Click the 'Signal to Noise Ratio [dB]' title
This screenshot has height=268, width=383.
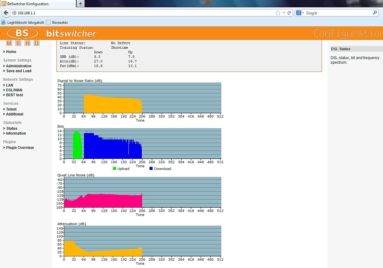(x=80, y=81)
